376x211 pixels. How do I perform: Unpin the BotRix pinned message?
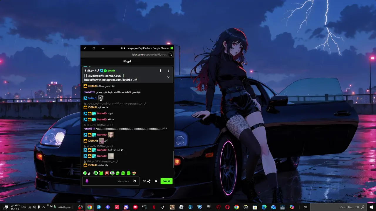point(160,71)
